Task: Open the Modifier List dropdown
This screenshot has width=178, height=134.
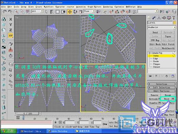Action: click(162, 27)
